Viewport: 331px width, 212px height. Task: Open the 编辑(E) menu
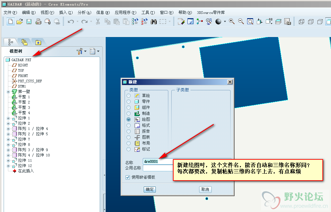[x=29, y=13]
